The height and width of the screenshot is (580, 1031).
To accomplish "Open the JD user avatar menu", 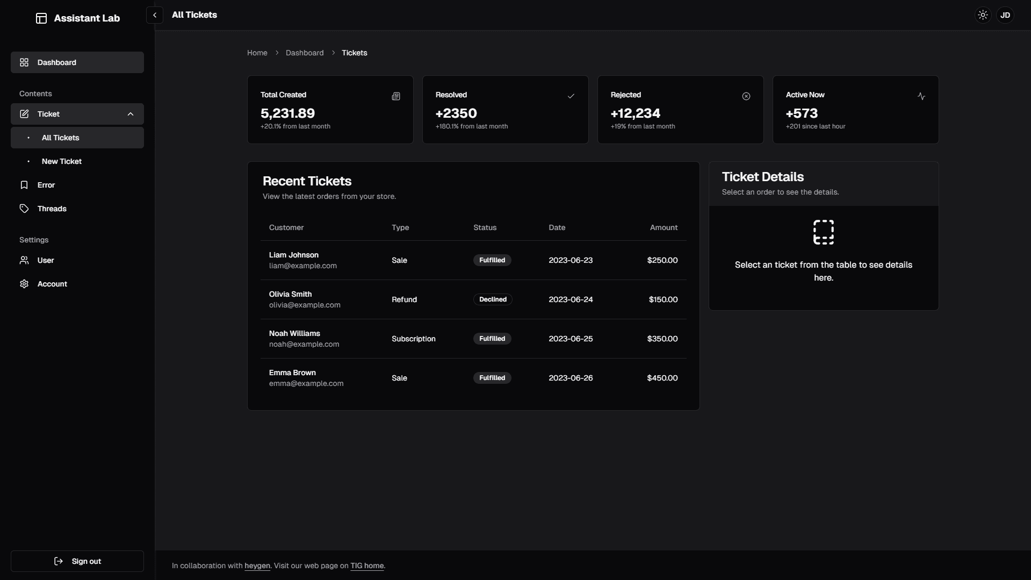I will 1005,15.
